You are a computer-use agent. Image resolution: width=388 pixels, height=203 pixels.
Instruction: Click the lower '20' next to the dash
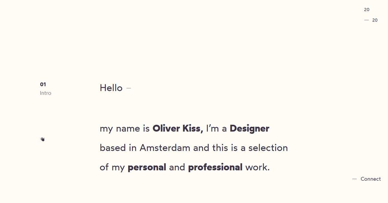(375, 20)
